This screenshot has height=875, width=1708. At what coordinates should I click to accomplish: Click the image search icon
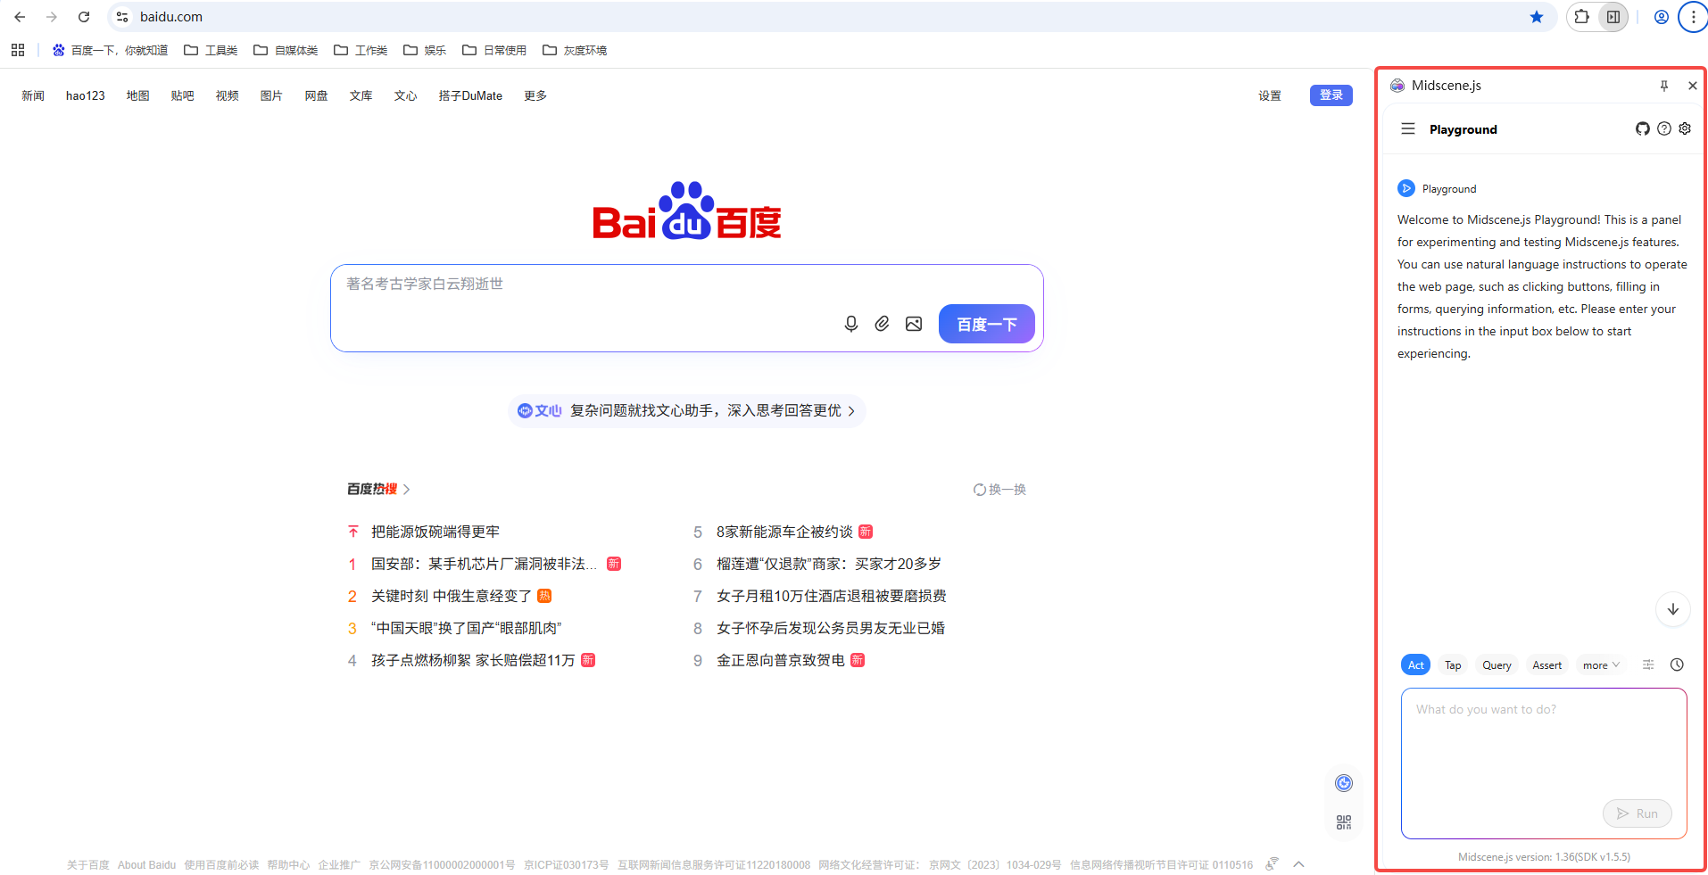tap(914, 324)
